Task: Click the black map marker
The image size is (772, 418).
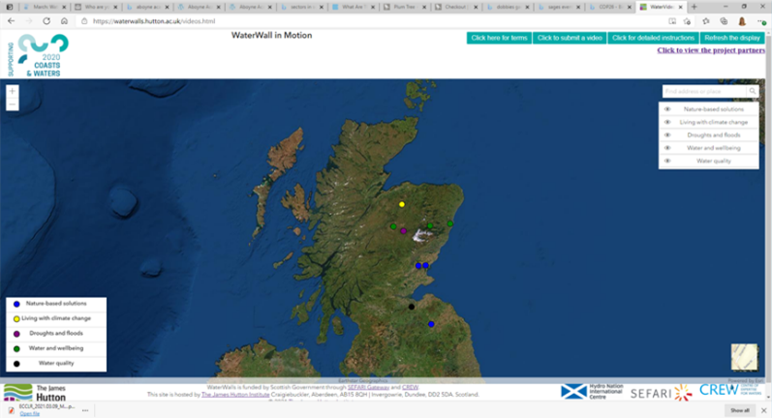Action: 412,307
